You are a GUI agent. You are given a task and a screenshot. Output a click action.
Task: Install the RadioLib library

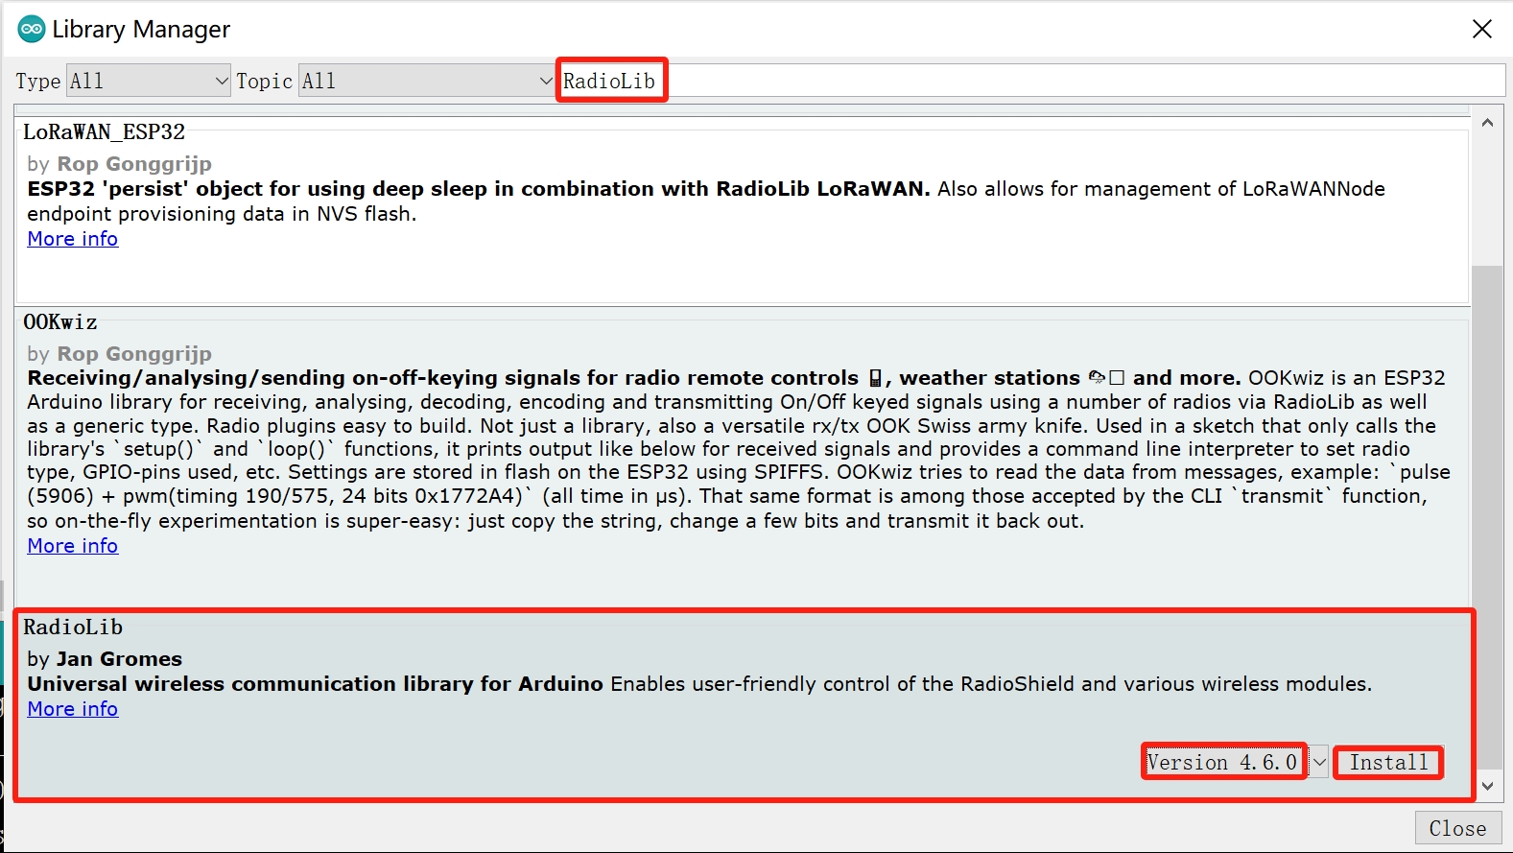pyautogui.click(x=1388, y=762)
